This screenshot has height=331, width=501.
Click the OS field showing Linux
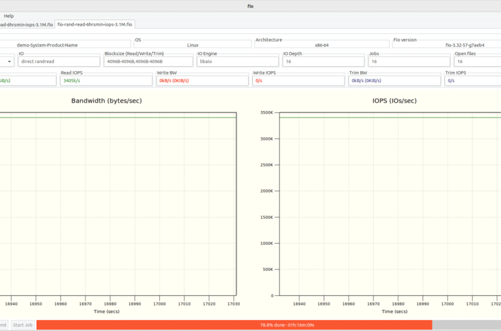(193, 45)
